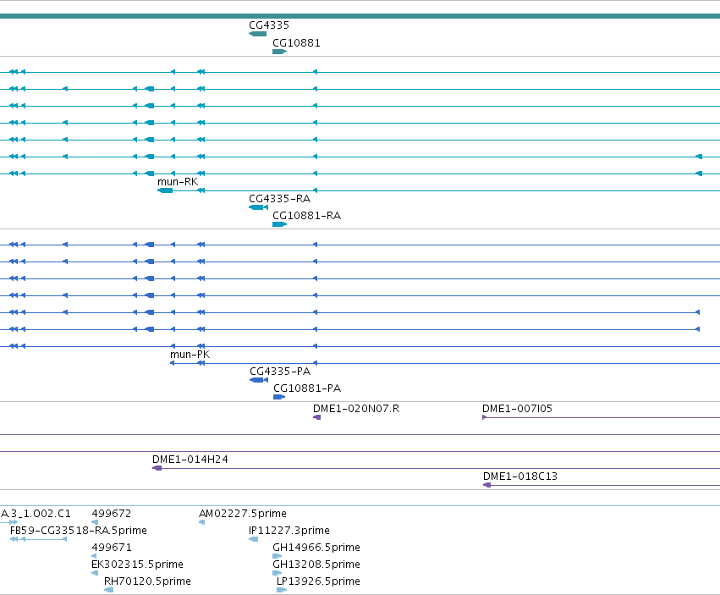Click the CG10881-PA label
720x595 pixels.
pyautogui.click(x=307, y=388)
